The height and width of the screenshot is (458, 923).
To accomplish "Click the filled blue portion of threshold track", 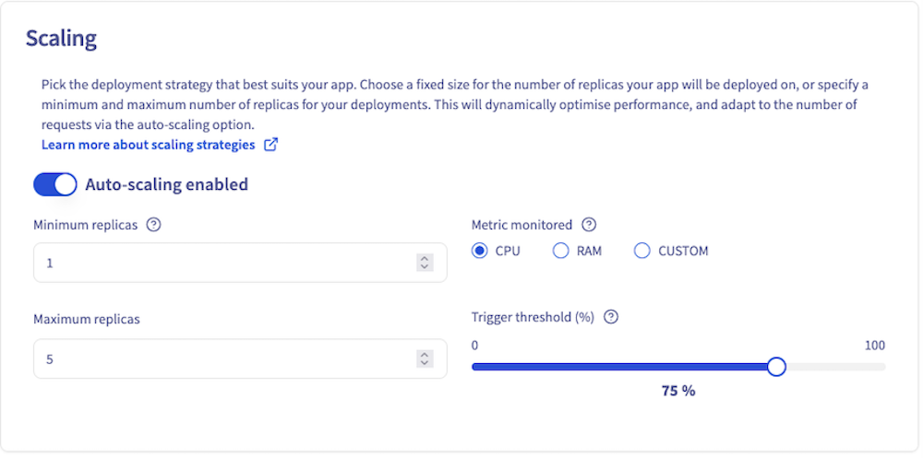I will (618, 367).
